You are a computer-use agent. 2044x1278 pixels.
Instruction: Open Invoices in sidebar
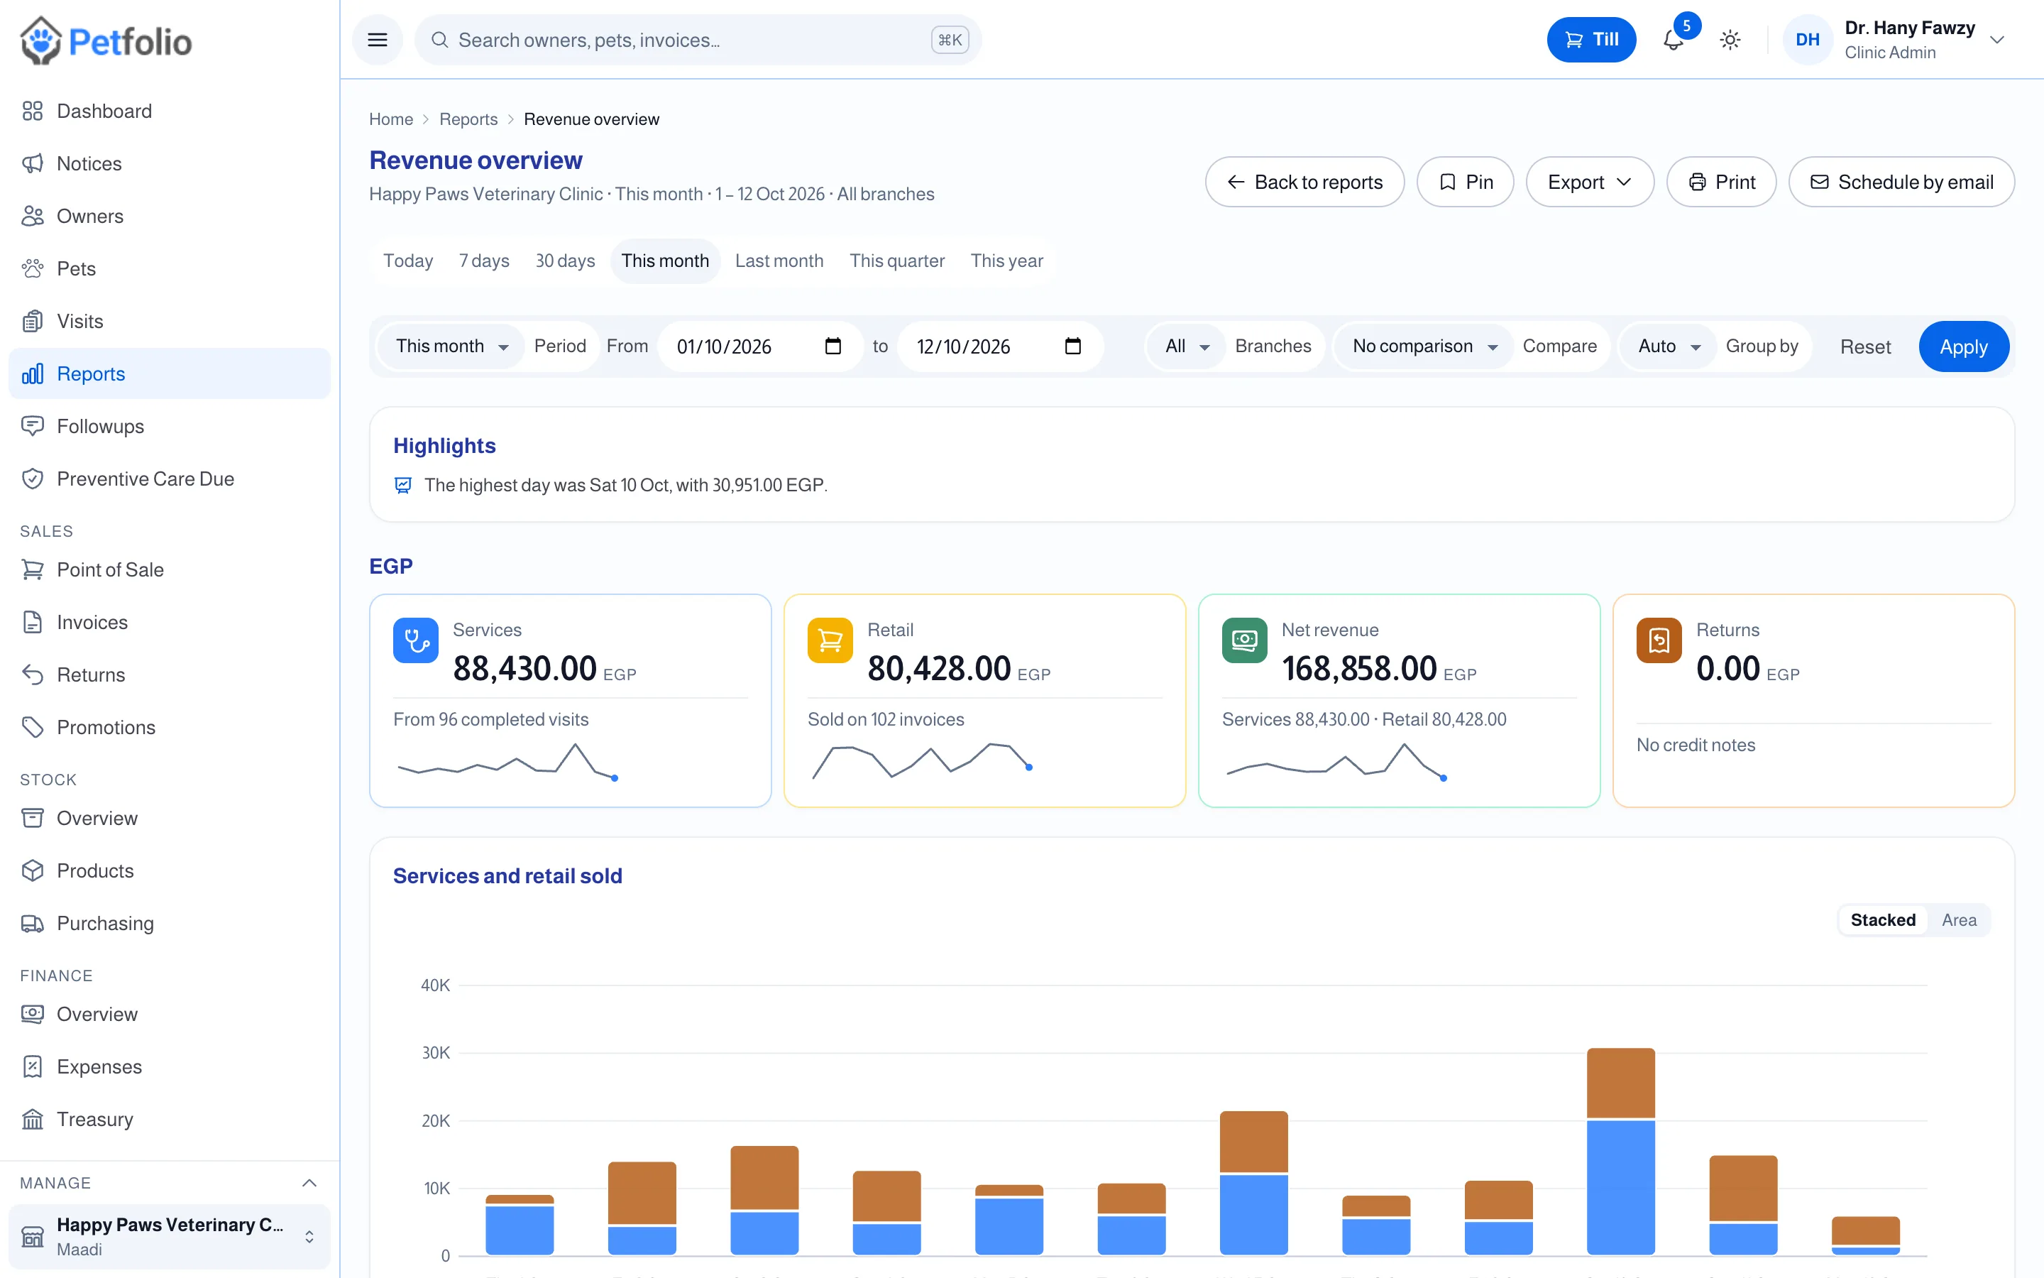pyautogui.click(x=169, y=622)
